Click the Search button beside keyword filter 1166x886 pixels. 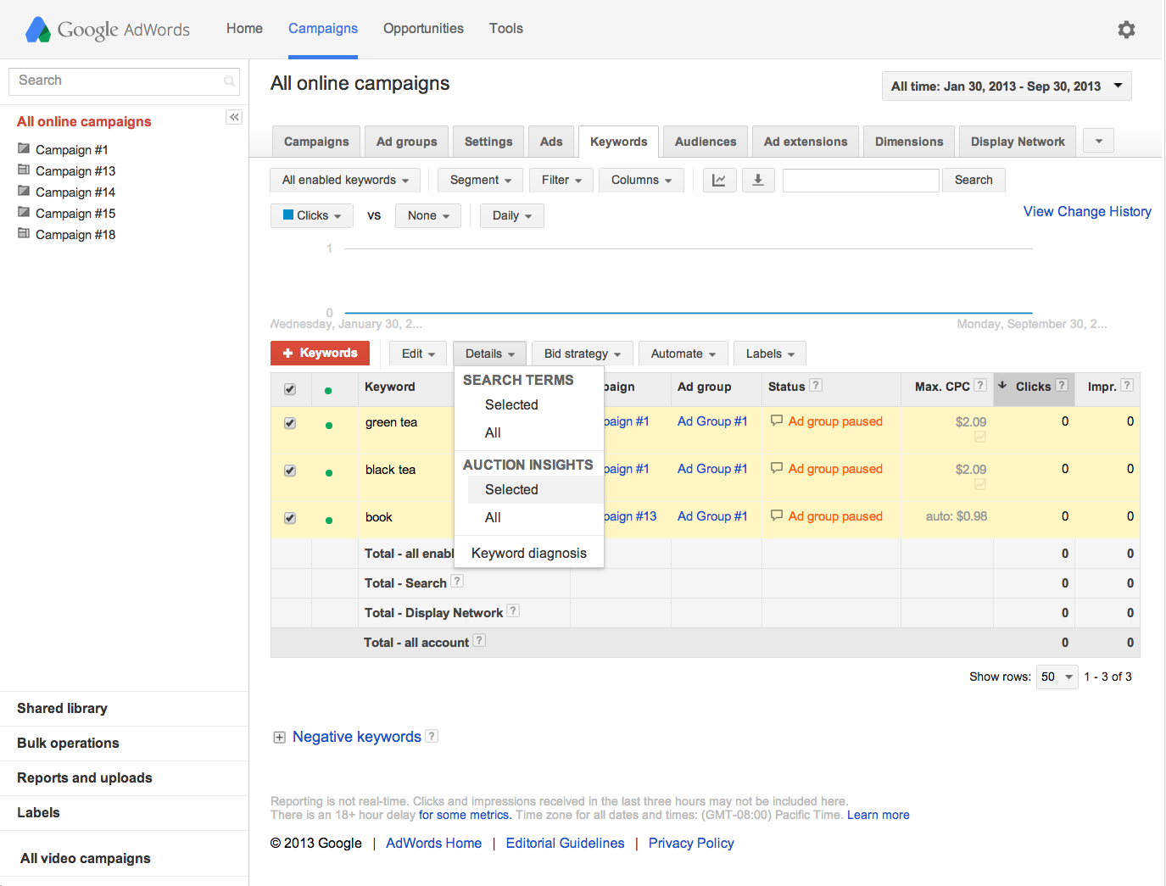(x=974, y=180)
